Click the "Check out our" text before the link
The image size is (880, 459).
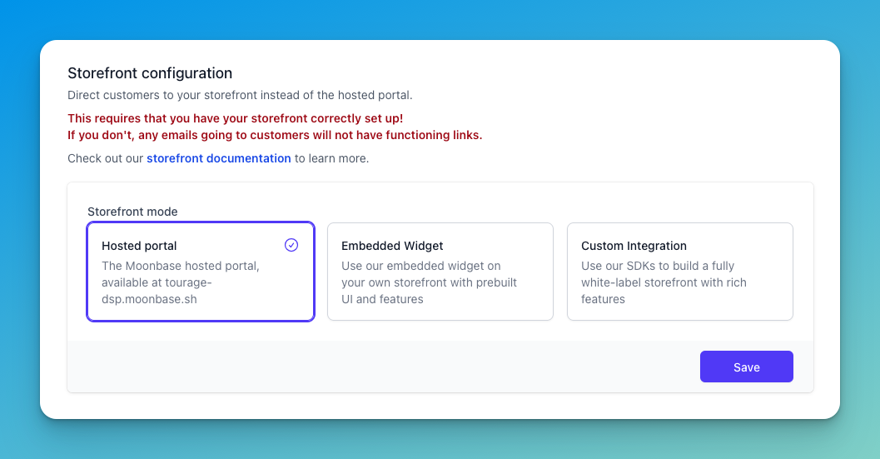(x=106, y=158)
